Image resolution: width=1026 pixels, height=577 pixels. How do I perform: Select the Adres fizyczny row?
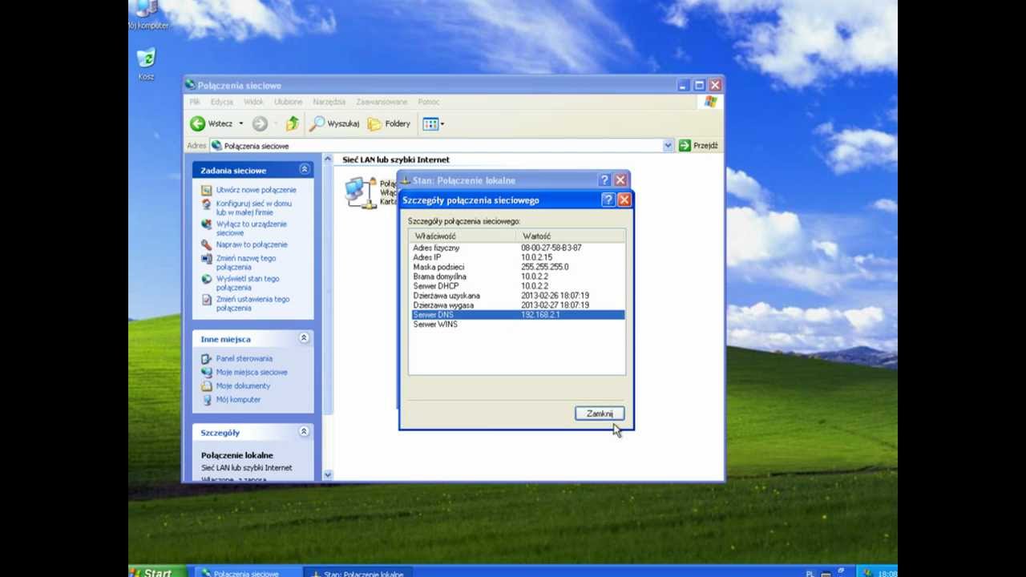pos(517,248)
